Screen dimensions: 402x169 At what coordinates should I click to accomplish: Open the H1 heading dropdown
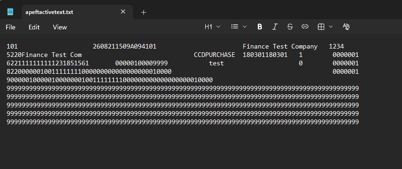pyautogui.click(x=213, y=27)
